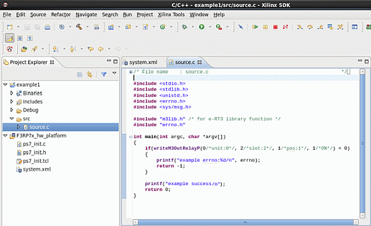Click the Search flashlight icon
Image resolution: width=371 pixels, height=226 pixels.
click(34, 49)
